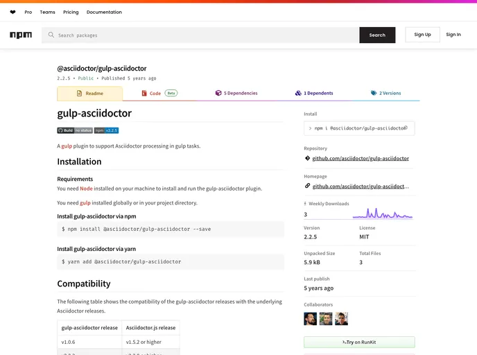
Task: Go to the npm logo homepage
Action: pyautogui.click(x=21, y=35)
